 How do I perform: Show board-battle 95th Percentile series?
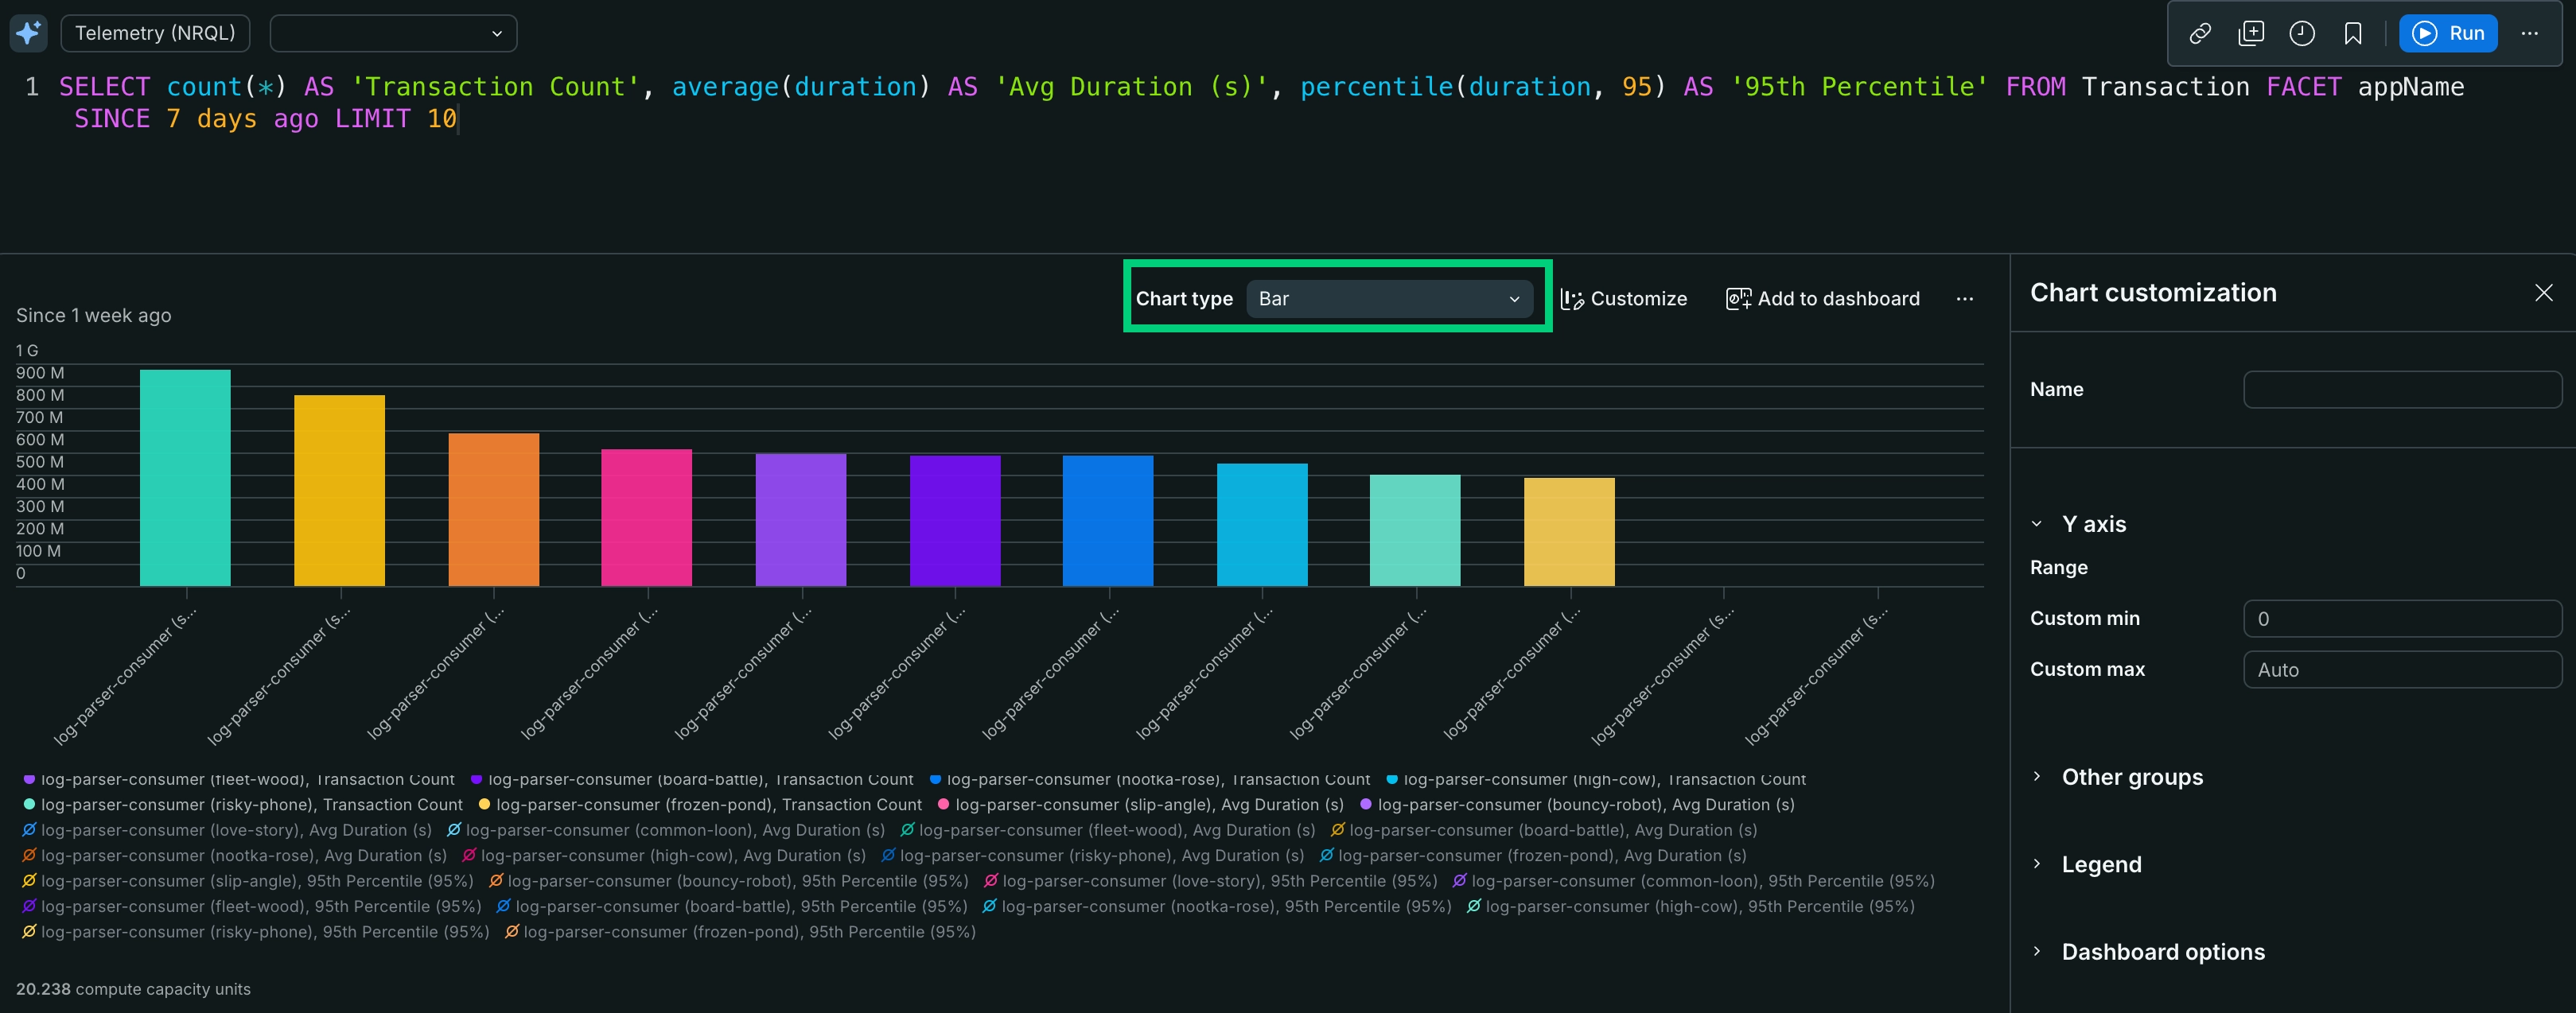point(732,907)
